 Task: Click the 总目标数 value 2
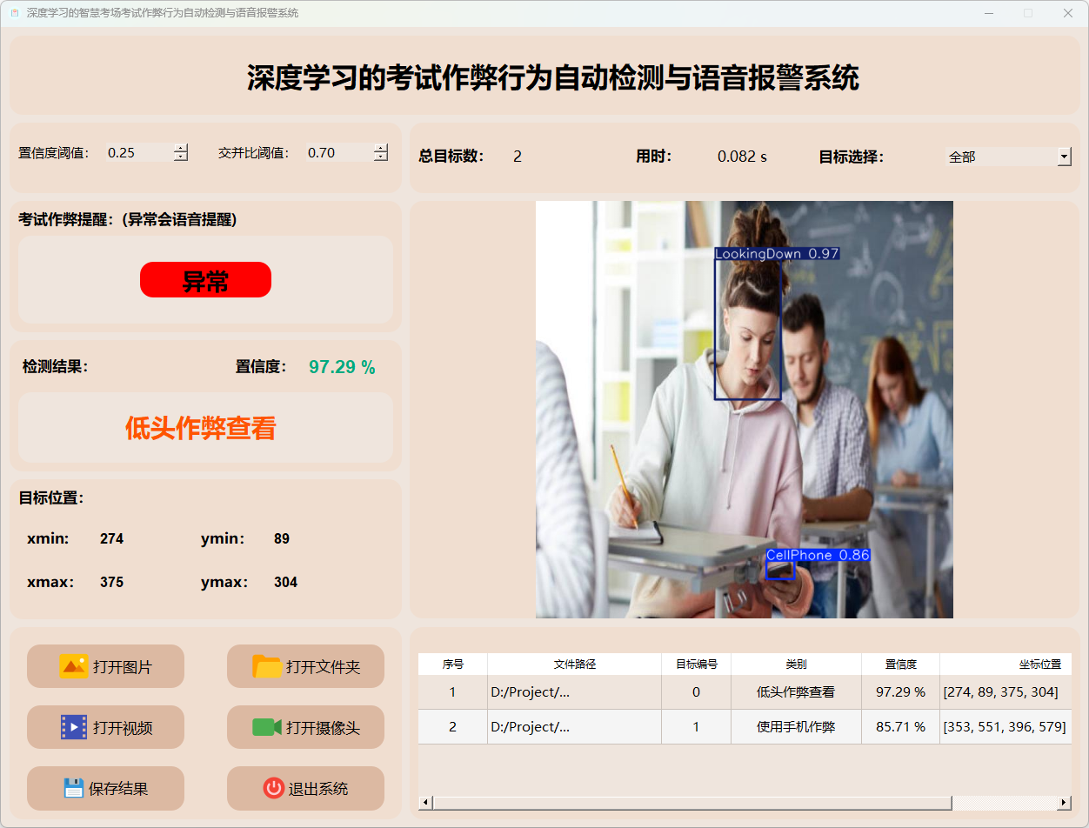518,157
